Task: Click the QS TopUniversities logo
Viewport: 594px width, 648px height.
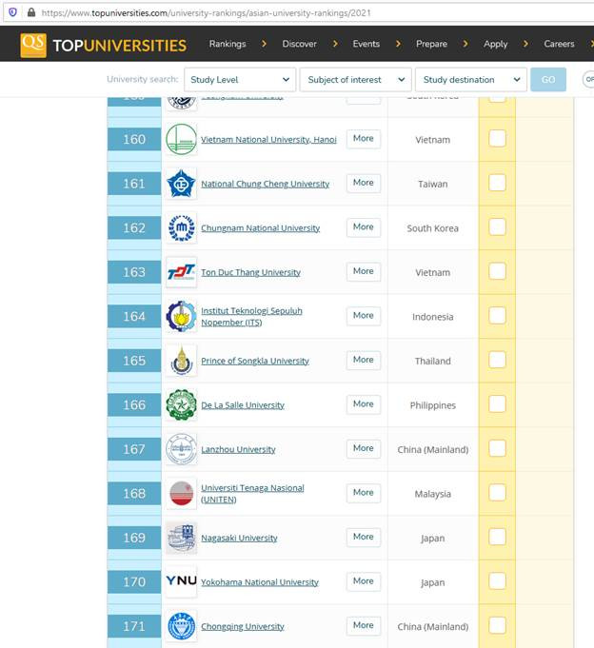Action: tap(104, 45)
